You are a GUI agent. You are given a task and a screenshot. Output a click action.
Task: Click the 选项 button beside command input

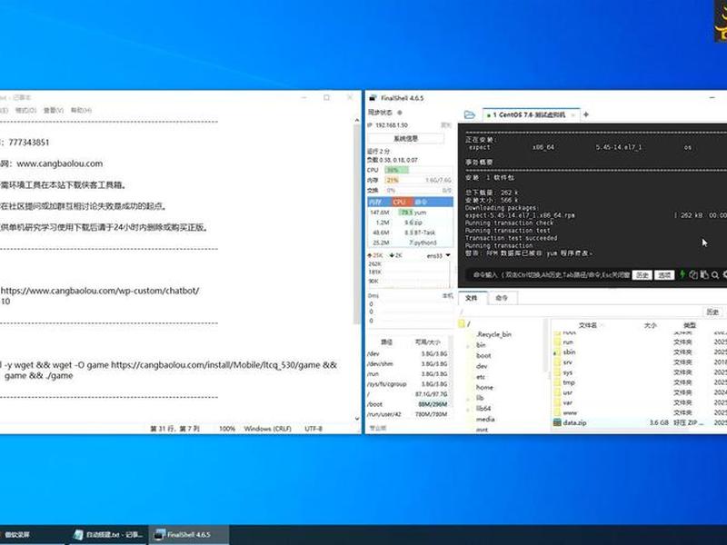pos(664,275)
